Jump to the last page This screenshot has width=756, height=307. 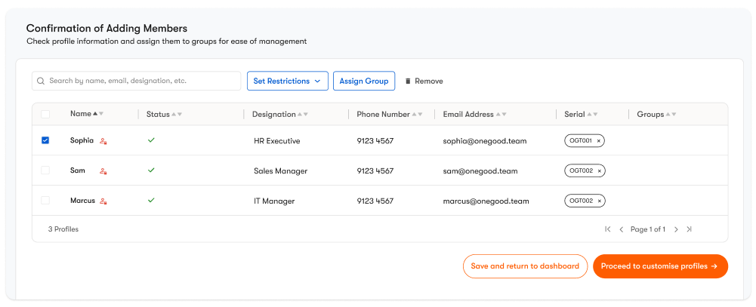click(x=689, y=229)
